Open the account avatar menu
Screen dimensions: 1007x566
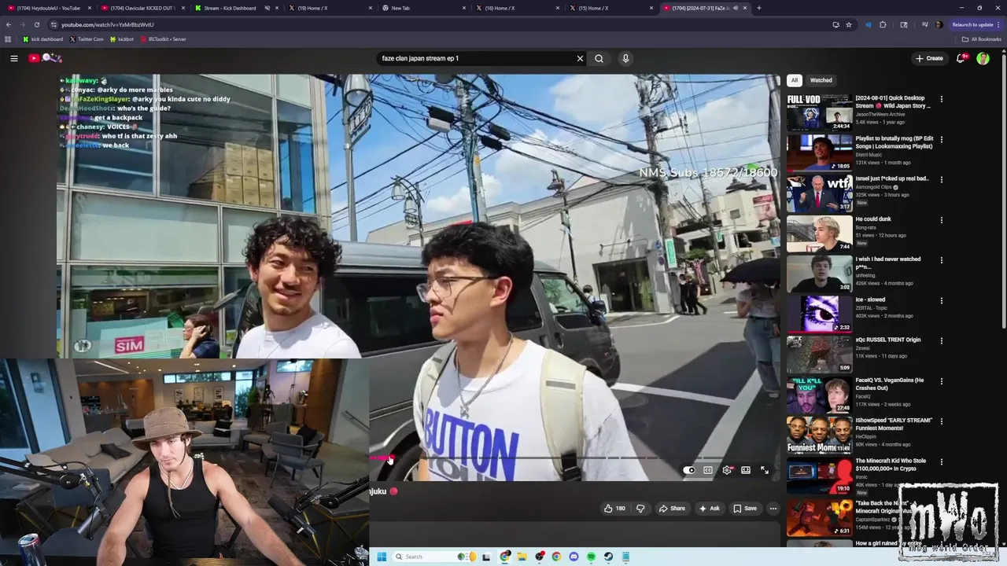tap(983, 58)
